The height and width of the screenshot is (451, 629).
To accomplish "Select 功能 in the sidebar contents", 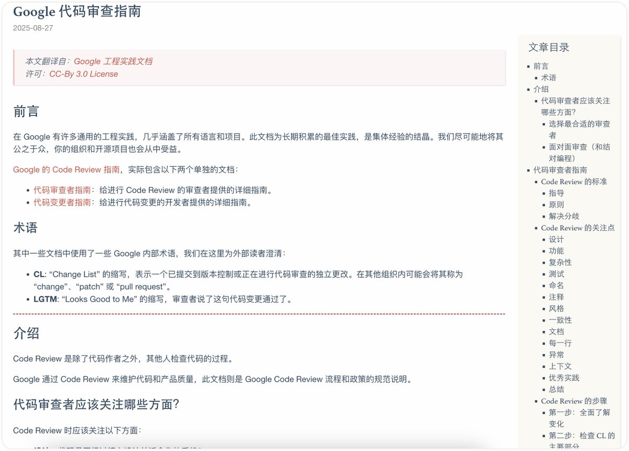I will coord(557,251).
